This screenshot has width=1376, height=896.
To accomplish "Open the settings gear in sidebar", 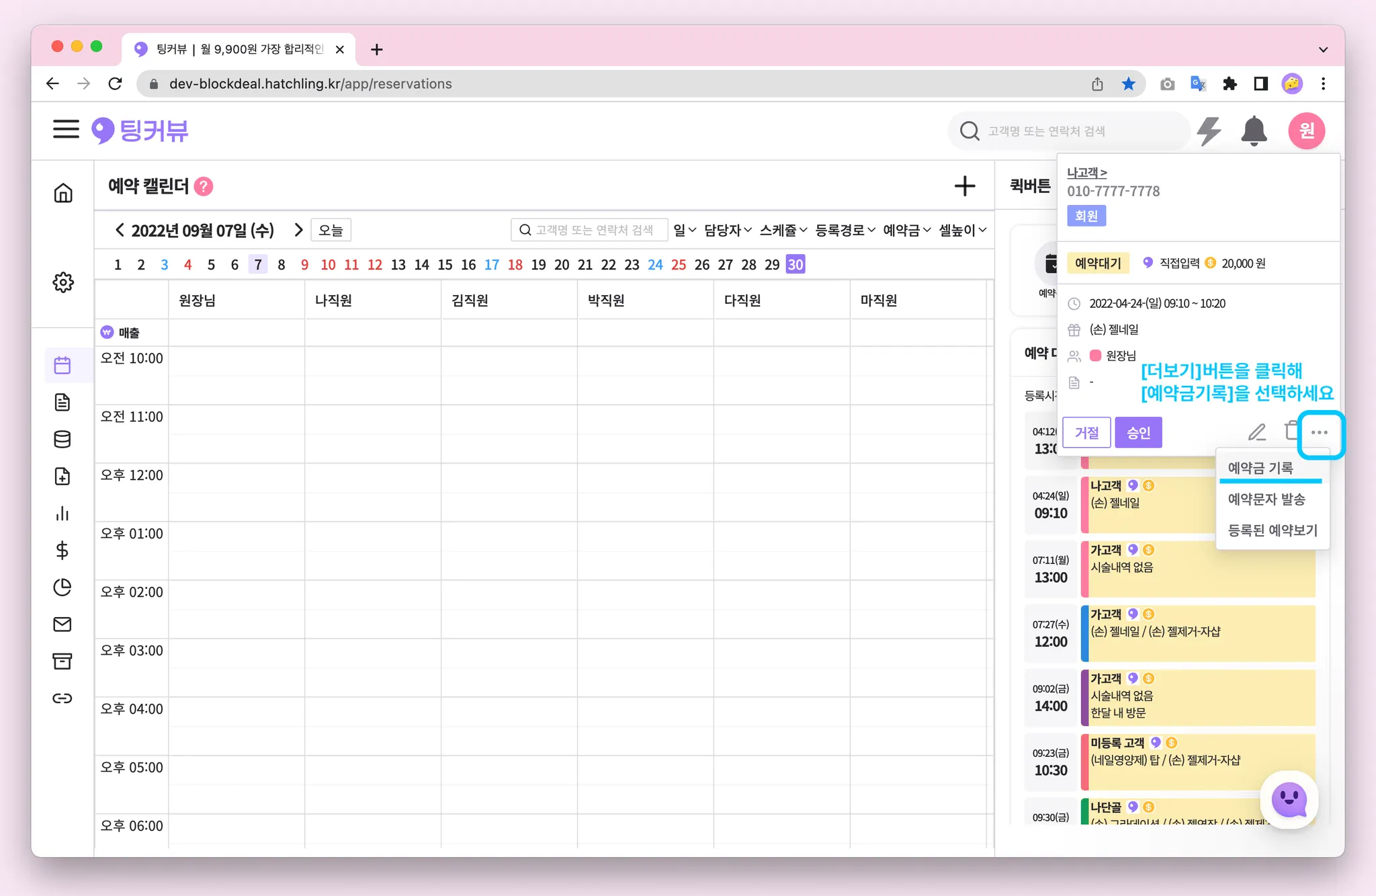I will [x=63, y=282].
